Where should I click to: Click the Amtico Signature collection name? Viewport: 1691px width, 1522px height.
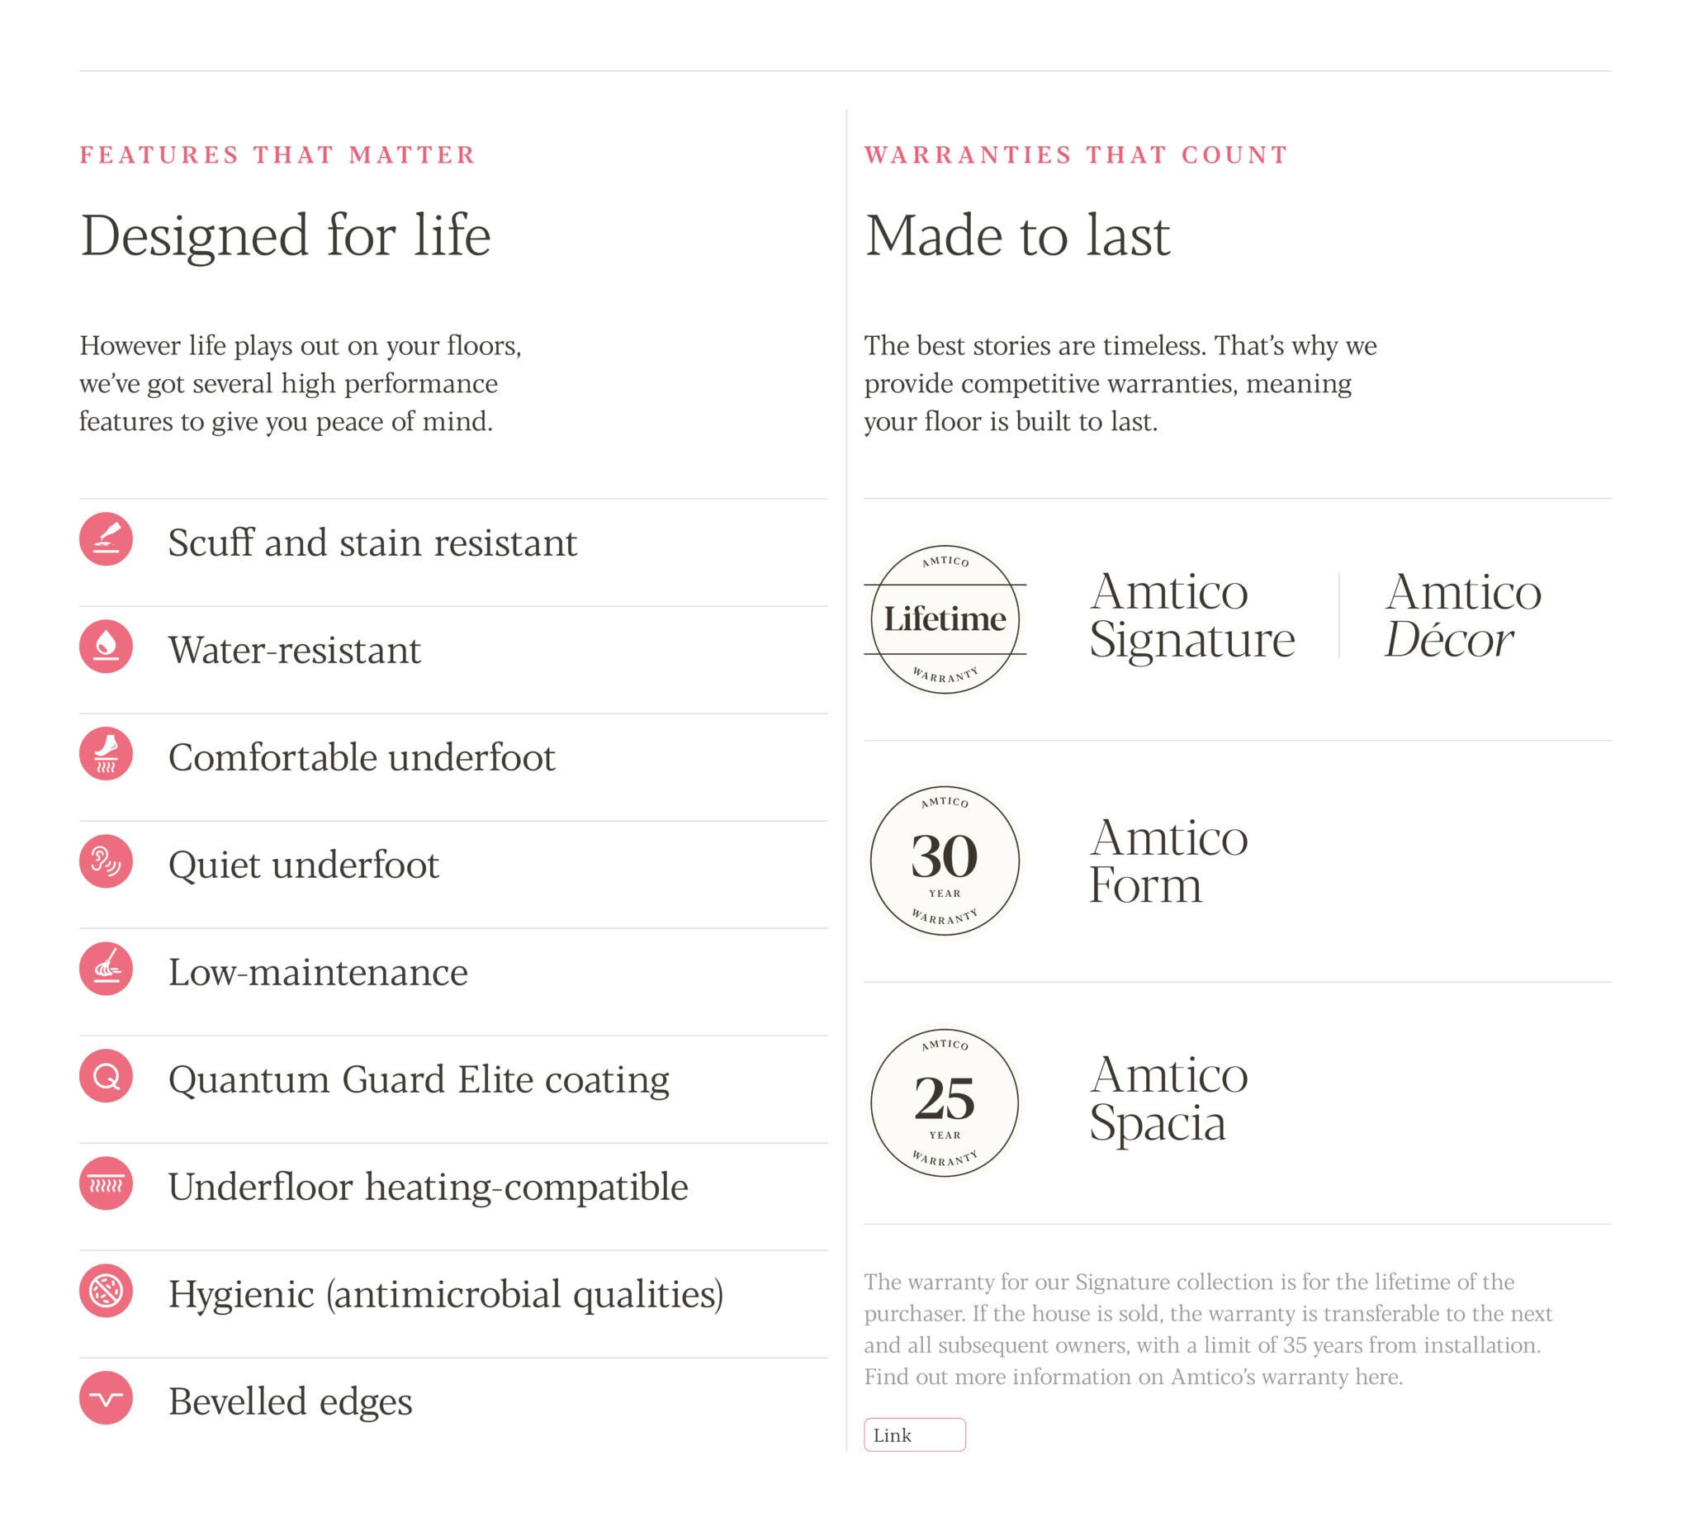[1191, 615]
